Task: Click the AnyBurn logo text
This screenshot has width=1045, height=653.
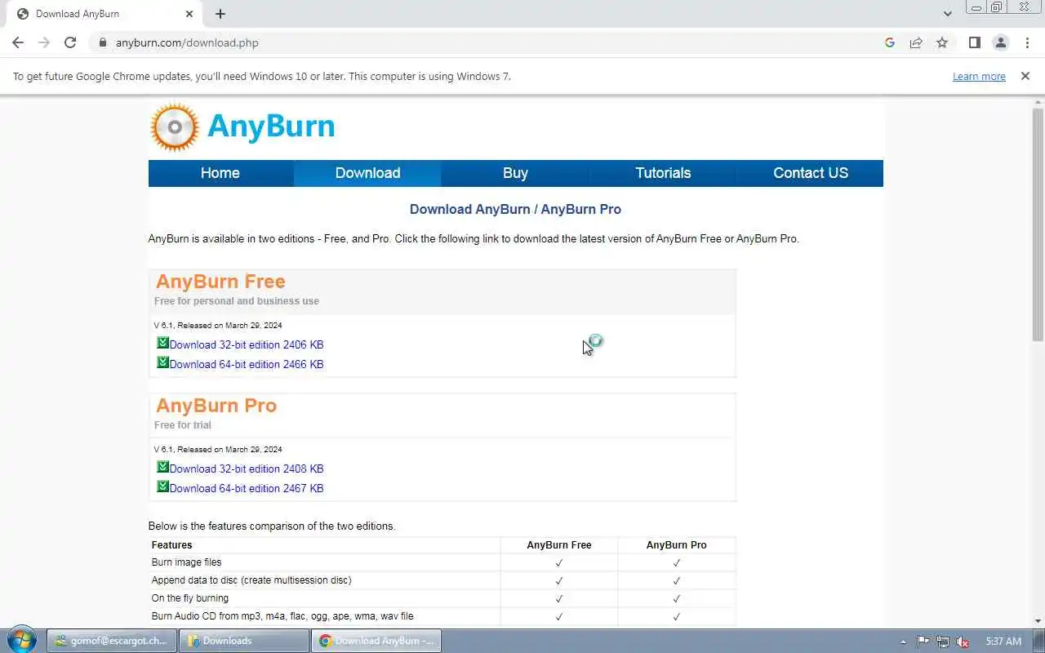Action: tap(271, 126)
